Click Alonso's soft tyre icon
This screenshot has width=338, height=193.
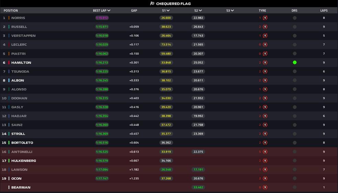265,89
